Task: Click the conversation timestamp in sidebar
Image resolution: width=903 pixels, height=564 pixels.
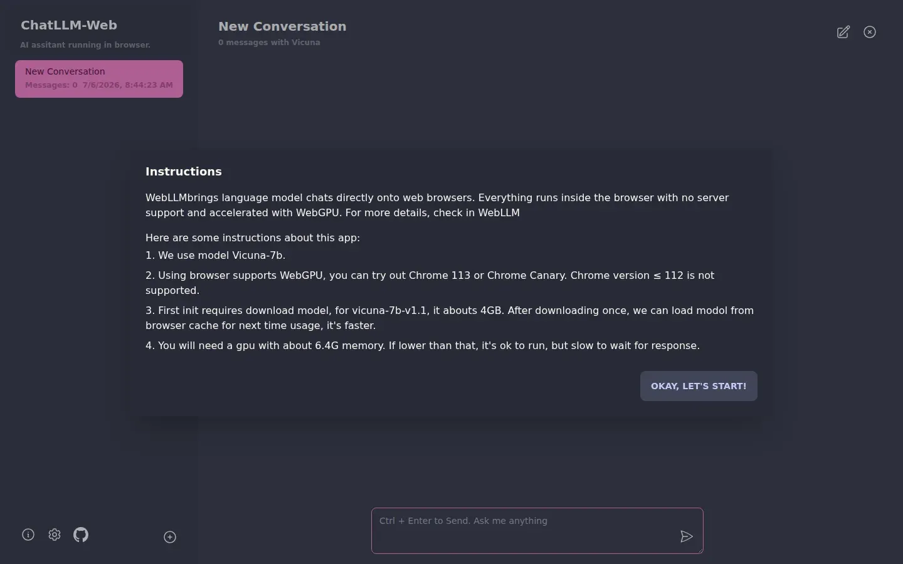Action: pyautogui.click(x=128, y=85)
